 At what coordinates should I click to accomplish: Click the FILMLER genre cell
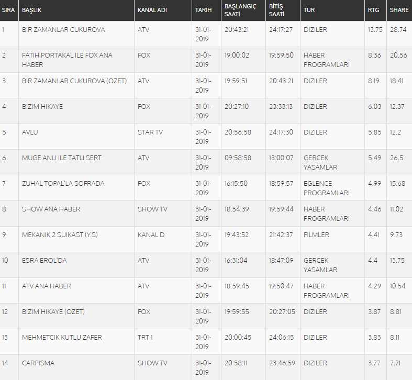tap(316, 235)
